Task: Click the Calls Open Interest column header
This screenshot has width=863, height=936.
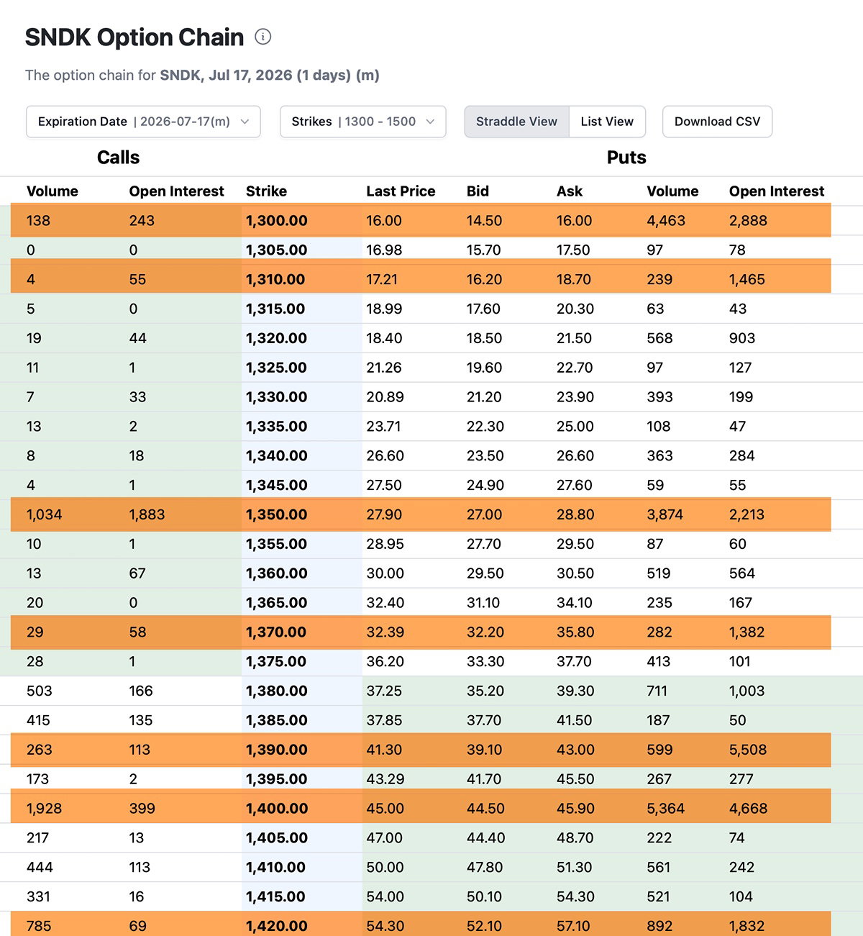Action: (x=176, y=191)
